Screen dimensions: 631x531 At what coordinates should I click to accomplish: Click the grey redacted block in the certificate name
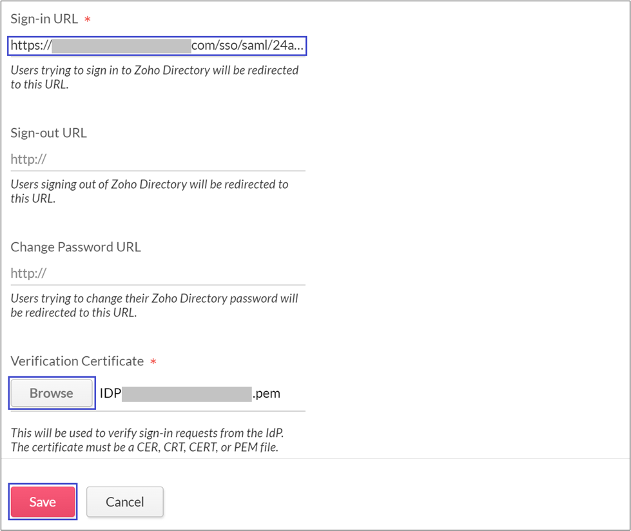pos(186,393)
